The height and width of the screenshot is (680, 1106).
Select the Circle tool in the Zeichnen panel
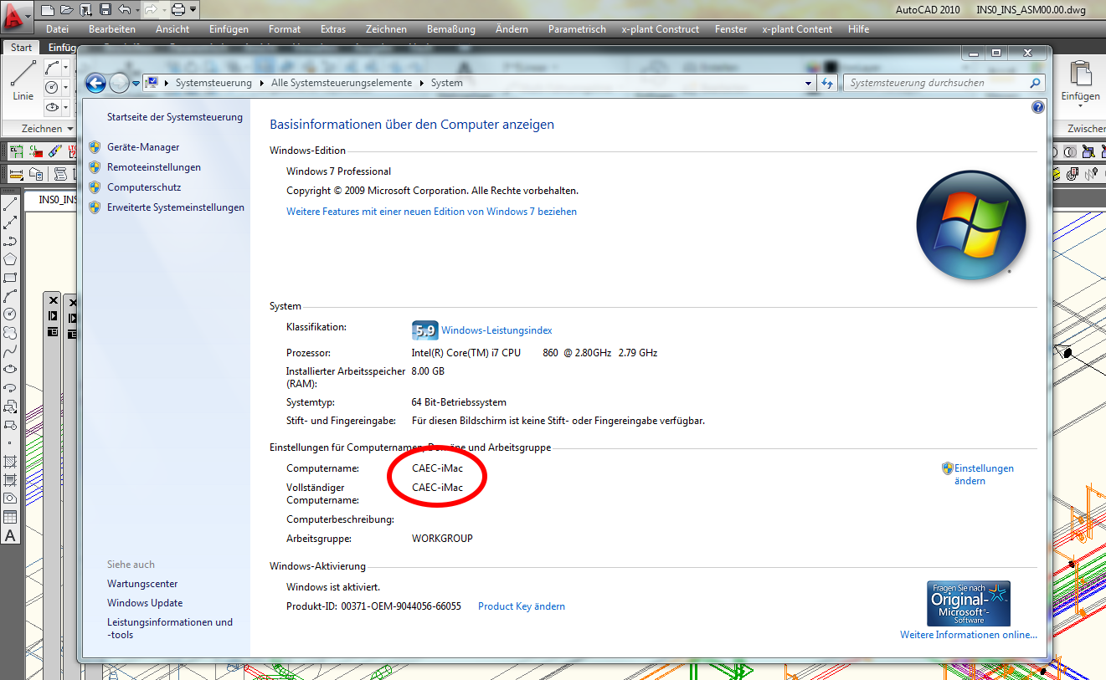(x=53, y=87)
